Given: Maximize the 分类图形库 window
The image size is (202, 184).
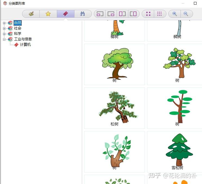Looking at the screenshot, I should [x=195, y=3].
